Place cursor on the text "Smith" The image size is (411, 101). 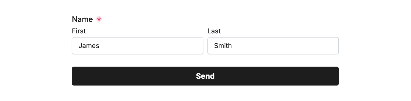223,46
